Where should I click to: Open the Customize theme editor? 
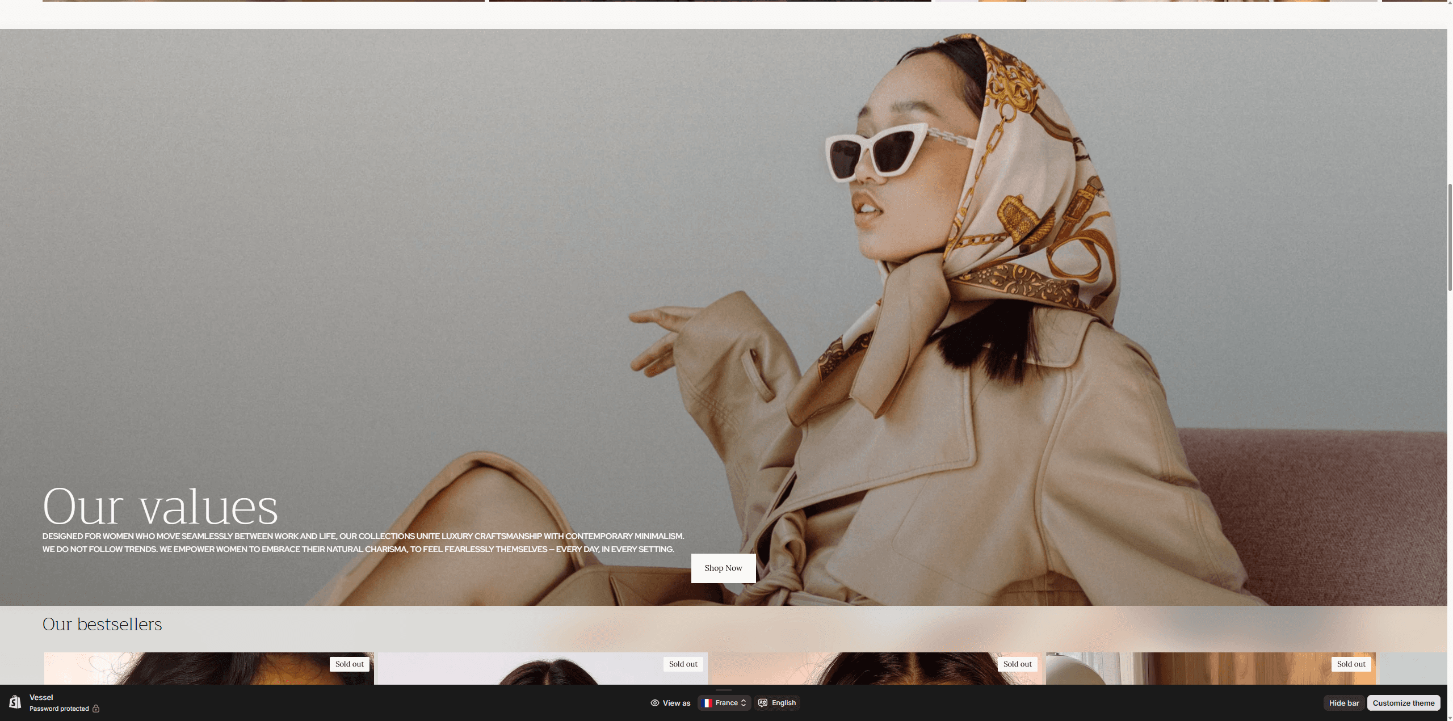point(1404,703)
